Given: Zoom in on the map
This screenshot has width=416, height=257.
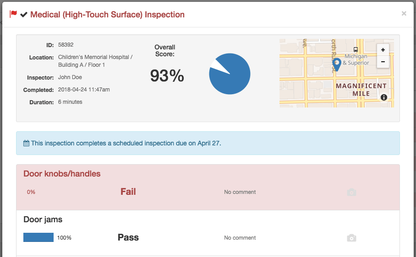Looking at the screenshot, I should tap(383, 50).
